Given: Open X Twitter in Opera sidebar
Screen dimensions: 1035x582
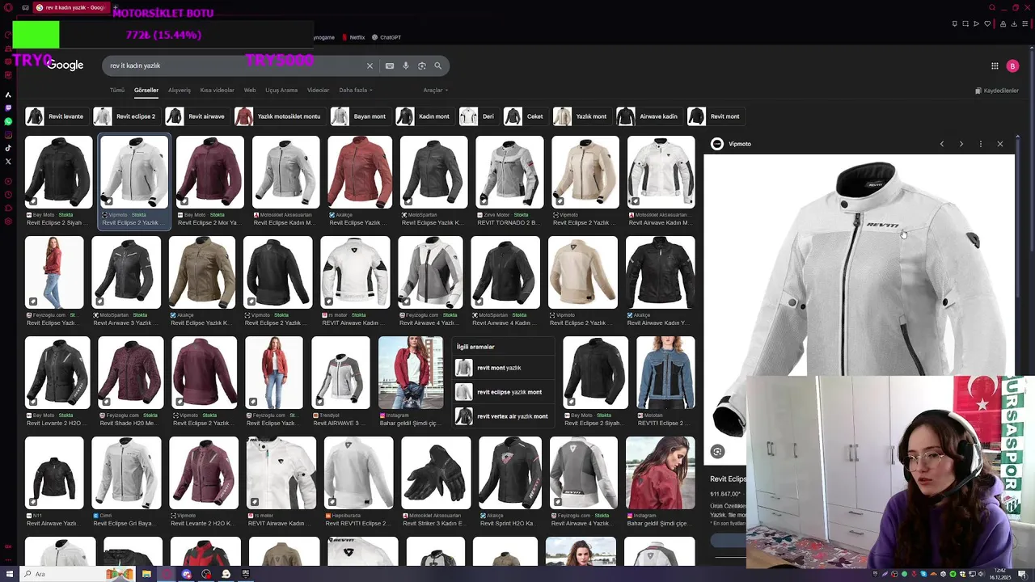Looking at the screenshot, I should (8, 162).
